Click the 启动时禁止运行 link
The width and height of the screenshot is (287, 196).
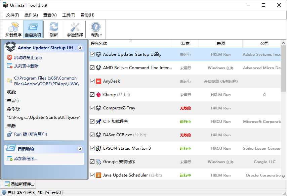click(x=28, y=58)
